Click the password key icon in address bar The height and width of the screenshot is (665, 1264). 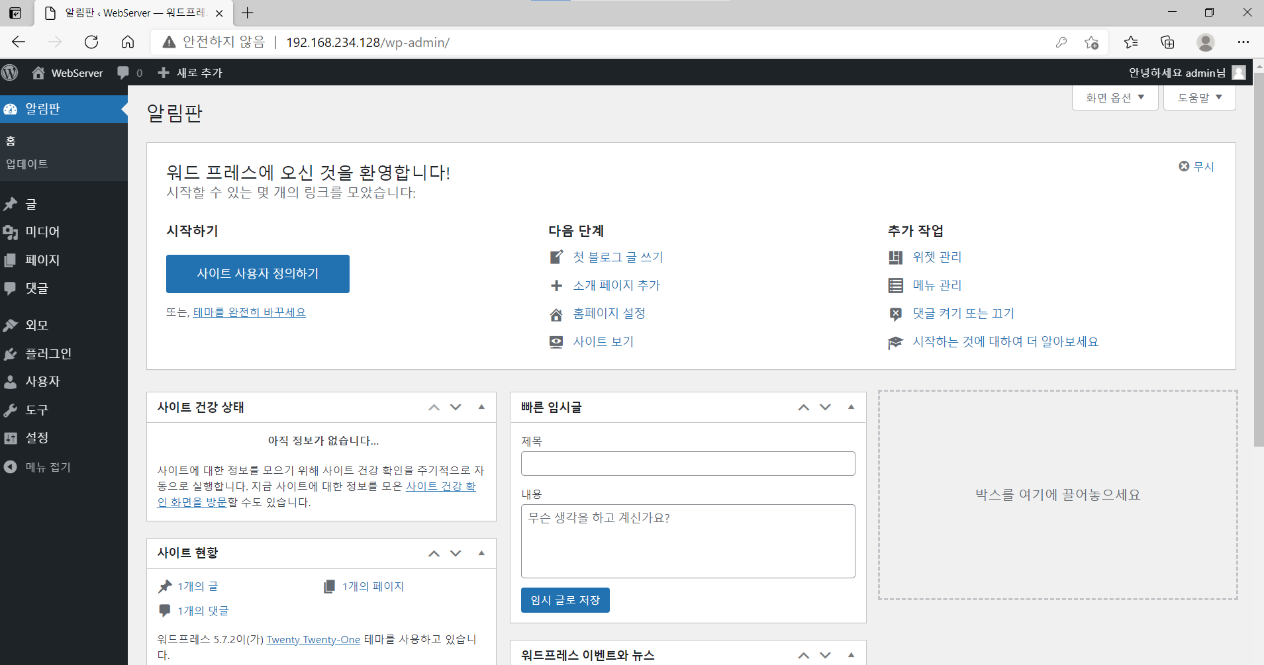click(x=1061, y=42)
